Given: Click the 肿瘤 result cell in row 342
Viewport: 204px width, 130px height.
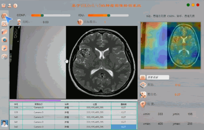Looking at the screenshot, I should (x=67, y=127).
